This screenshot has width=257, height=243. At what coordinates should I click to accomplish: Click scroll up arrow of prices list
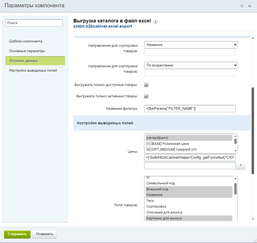tap(236, 136)
